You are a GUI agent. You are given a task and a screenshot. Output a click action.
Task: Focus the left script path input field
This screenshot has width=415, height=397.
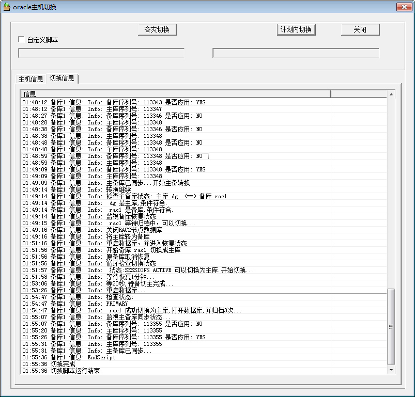(101, 53)
